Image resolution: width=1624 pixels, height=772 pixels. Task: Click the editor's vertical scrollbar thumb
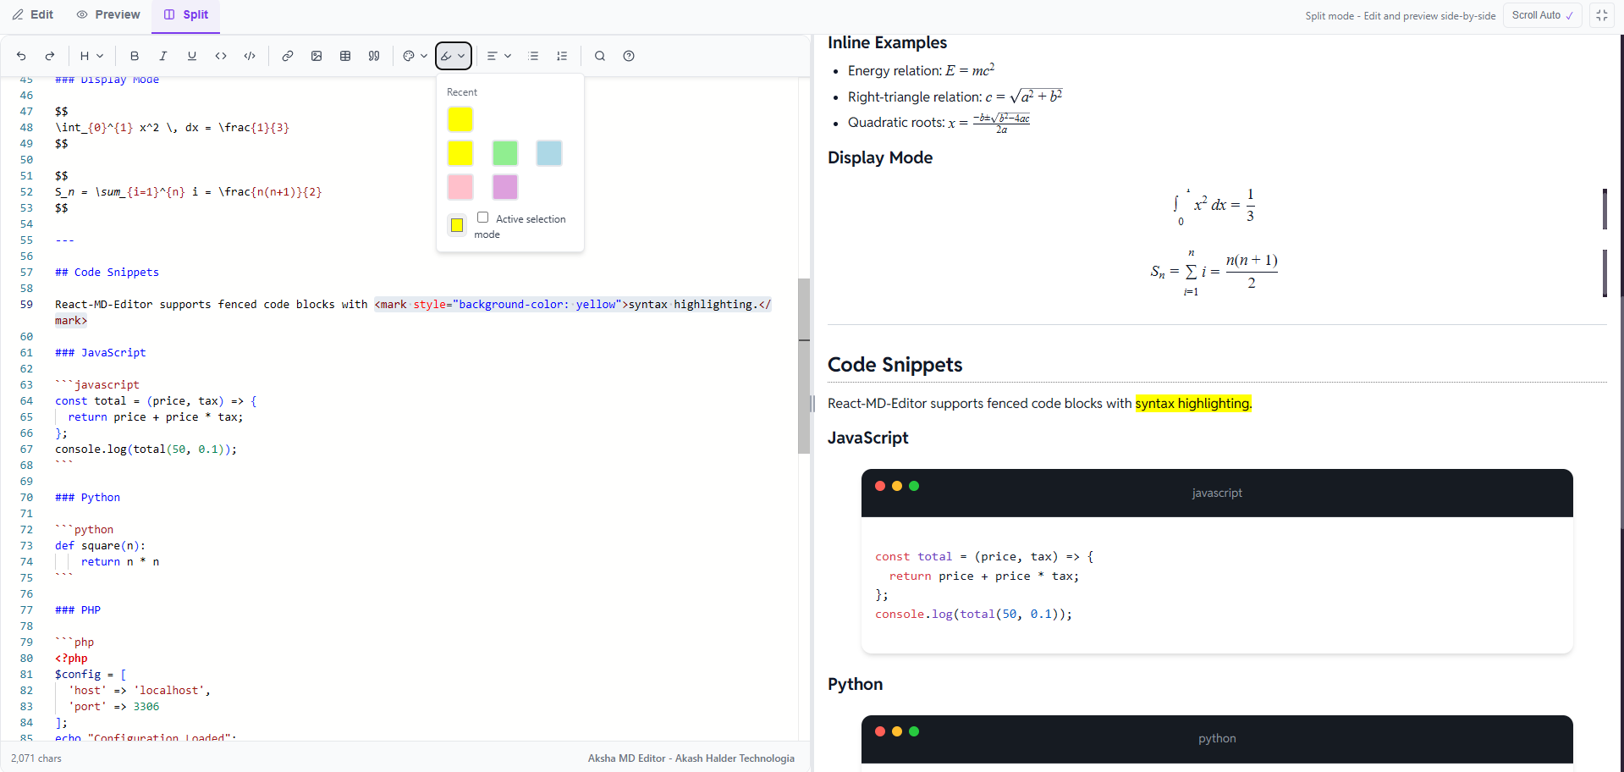coord(804,366)
